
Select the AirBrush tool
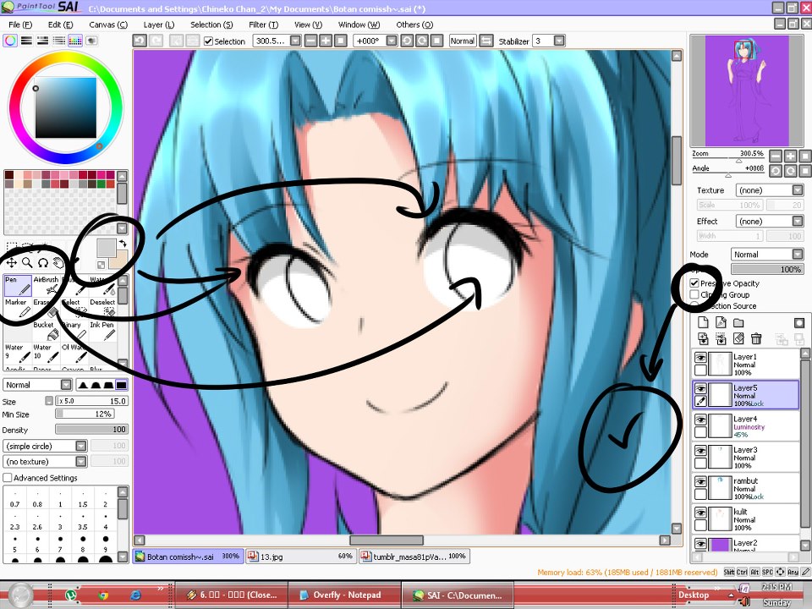click(46, 285)
